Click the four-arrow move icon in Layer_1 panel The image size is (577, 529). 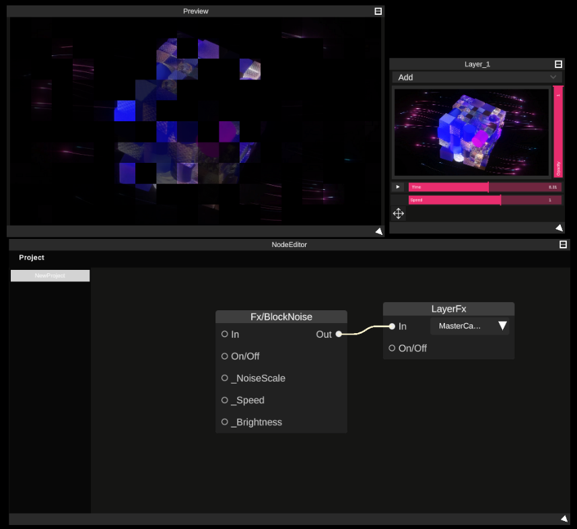pos(398,213)
